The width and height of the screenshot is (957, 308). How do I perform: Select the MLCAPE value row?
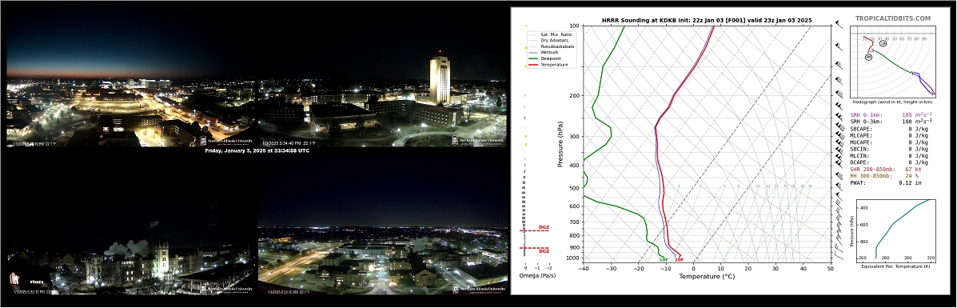point(889,136)
